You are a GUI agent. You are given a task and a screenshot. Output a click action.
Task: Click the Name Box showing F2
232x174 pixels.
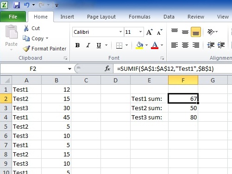[x=33, y=68]
